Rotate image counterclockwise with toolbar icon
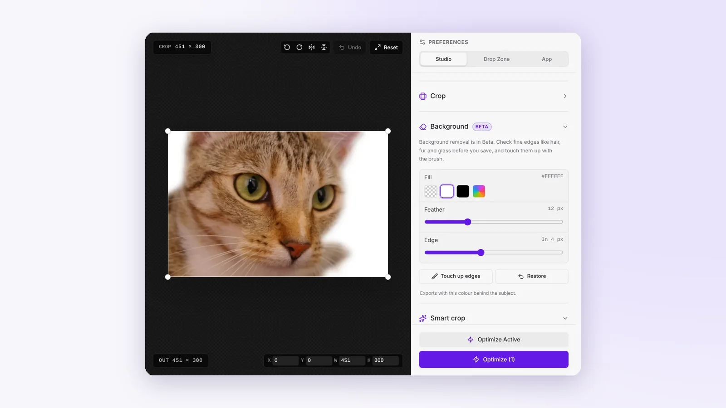This screenshot has width=726, height=408. [x=287, y=47]
